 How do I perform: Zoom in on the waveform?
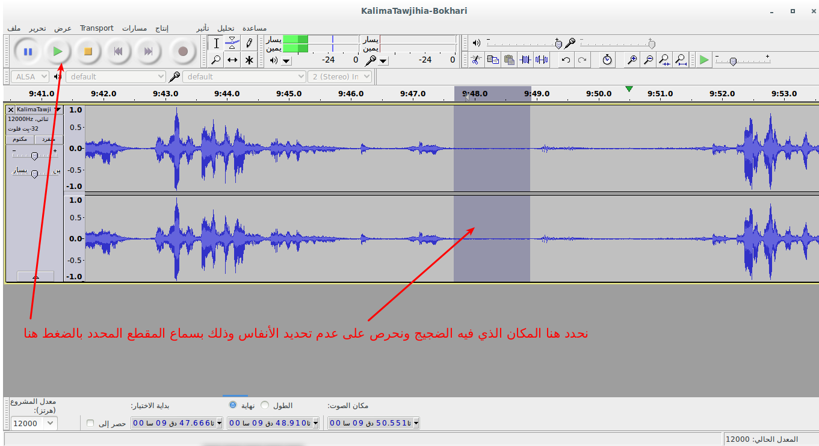point(632,60)
